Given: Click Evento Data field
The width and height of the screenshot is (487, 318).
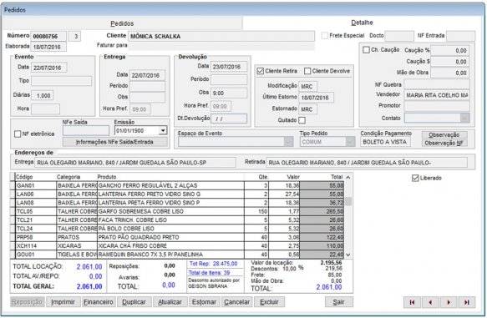Looking at the screenshot, I should (x=49, y=68).
